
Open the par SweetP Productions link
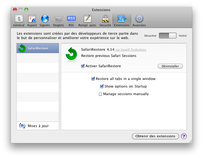(131, 50)
